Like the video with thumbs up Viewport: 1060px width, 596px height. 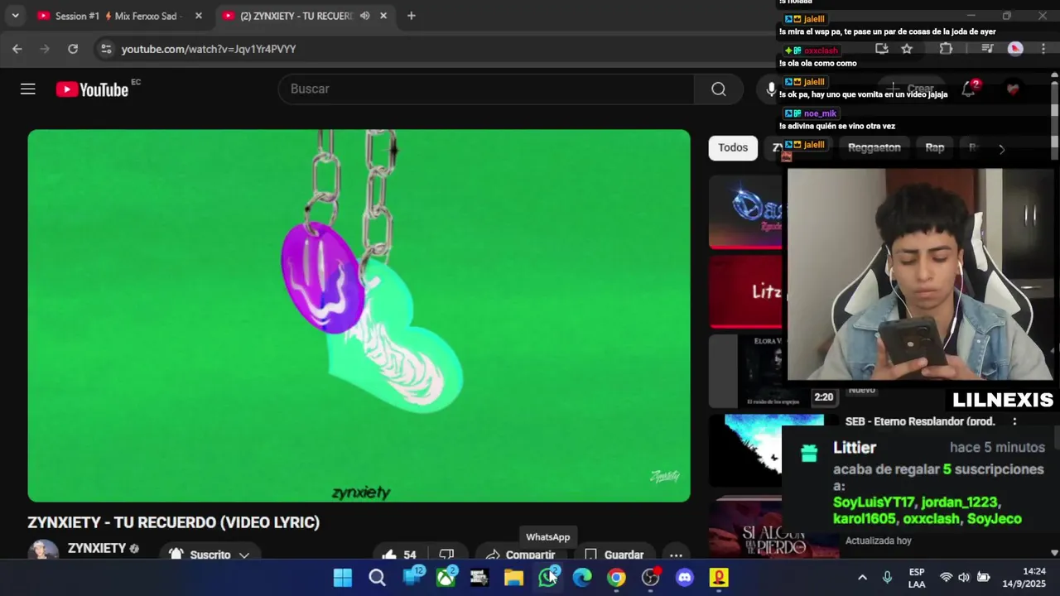(x=399, y=555)
